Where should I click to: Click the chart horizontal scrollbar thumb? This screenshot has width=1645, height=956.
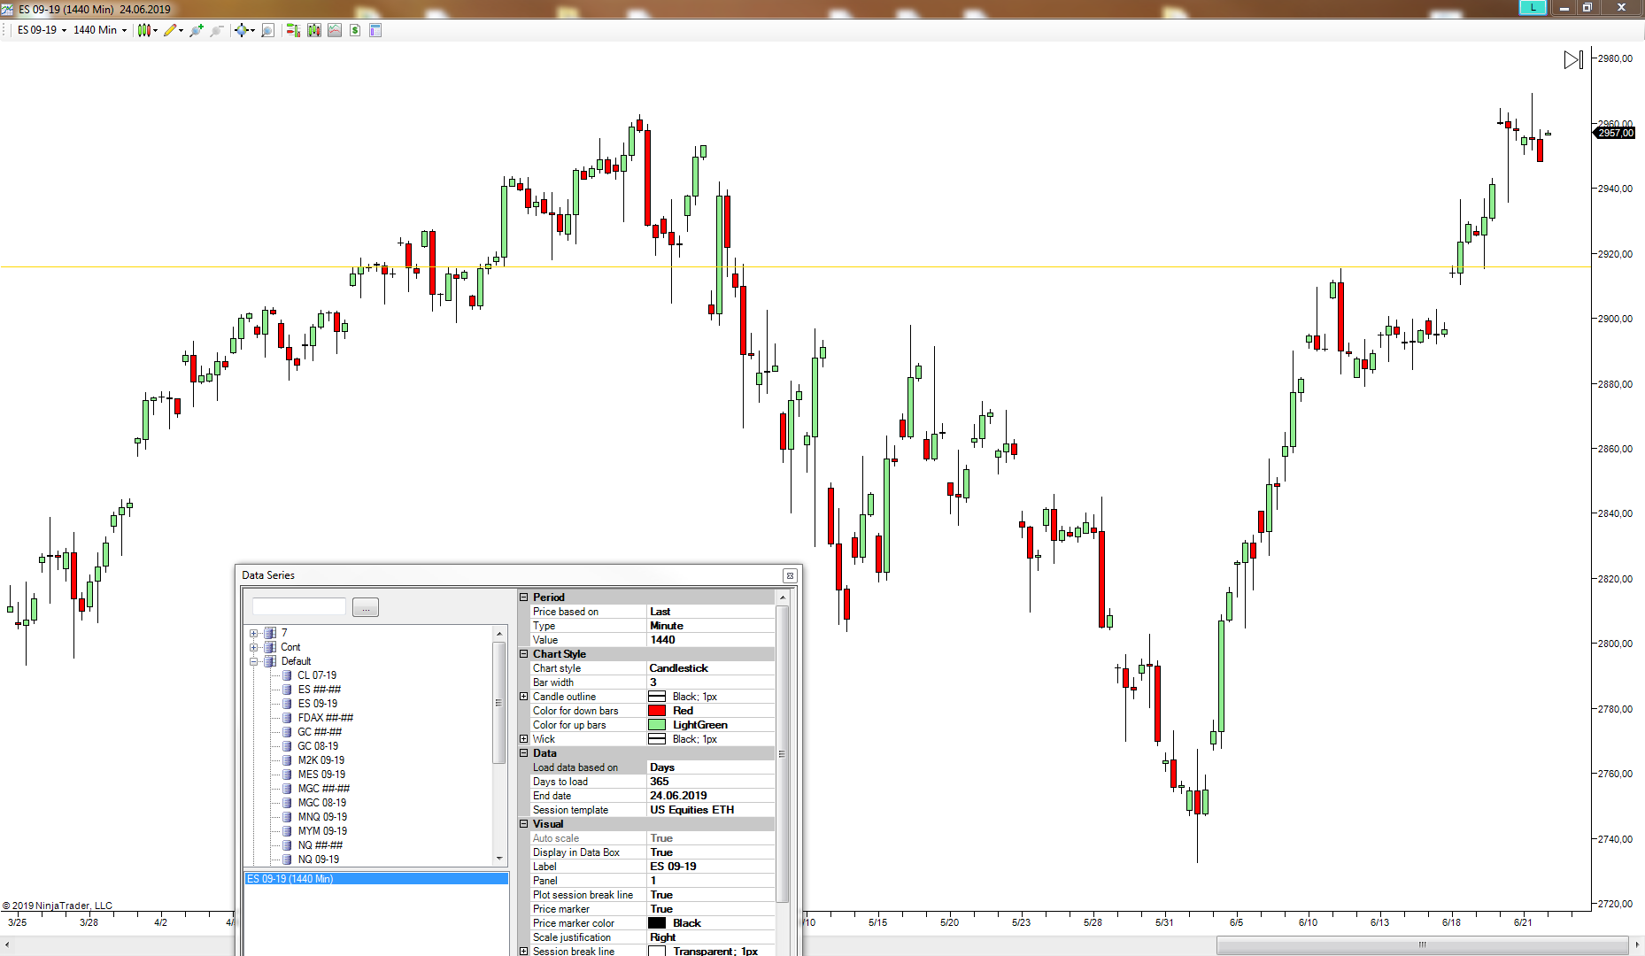tap(1423, 945)
